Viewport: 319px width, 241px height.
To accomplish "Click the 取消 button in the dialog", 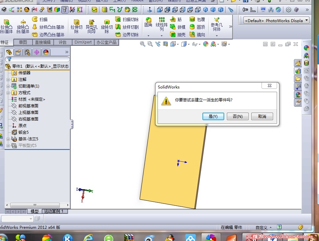I will coord(262,116).
